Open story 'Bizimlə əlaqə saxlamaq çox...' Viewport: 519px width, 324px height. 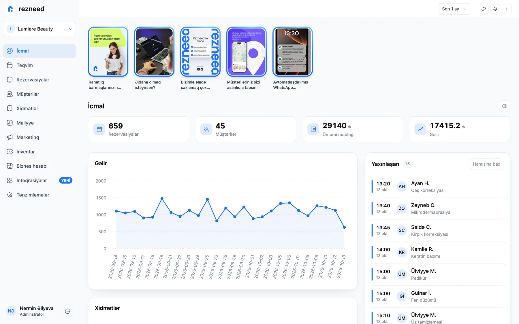point(200,52)
